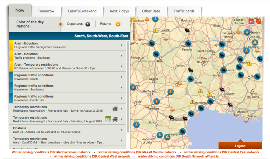Click black cars icon left of Carcassonne
Image resolution: width=270 pixels, height=159 pixels.
coord(171,118)
